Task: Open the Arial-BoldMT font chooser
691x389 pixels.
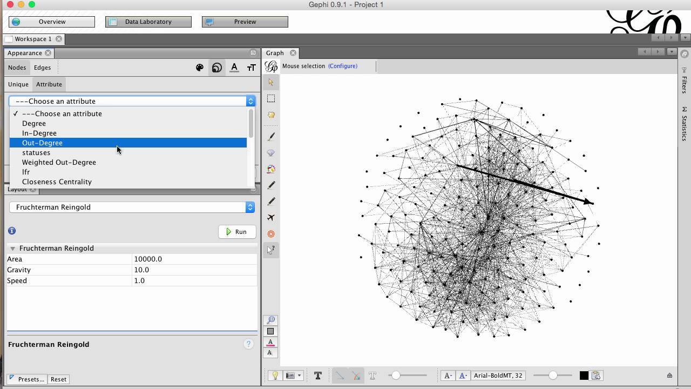Action: [498, 375]
